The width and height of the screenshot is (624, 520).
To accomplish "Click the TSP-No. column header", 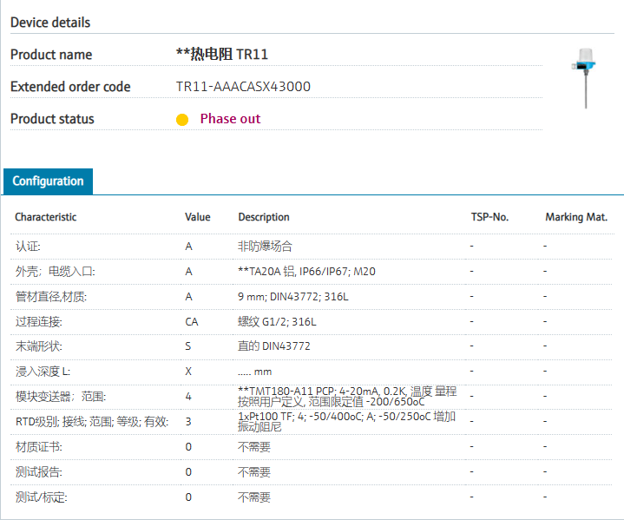I will coord(489,217).
